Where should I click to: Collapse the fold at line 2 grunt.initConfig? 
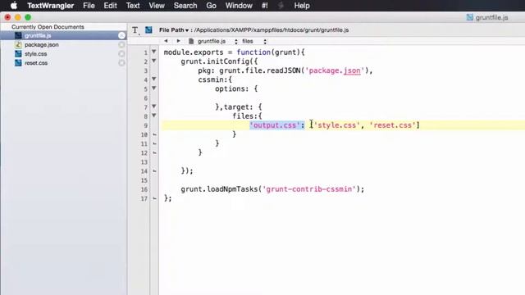point(154,61)
